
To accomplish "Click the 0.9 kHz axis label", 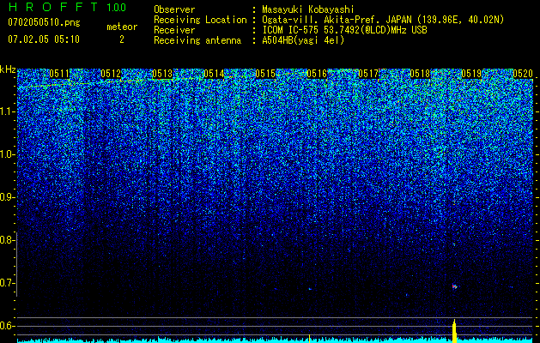I will (6, 197).
